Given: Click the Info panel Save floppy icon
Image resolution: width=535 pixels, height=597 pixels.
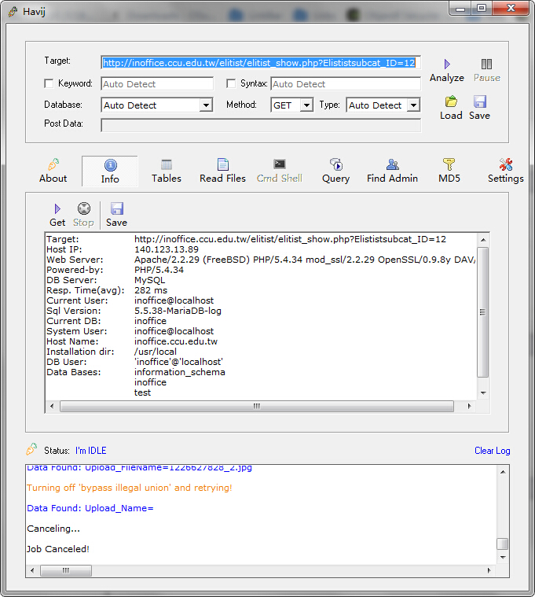Looking at the screenshot, I should 117,208.
